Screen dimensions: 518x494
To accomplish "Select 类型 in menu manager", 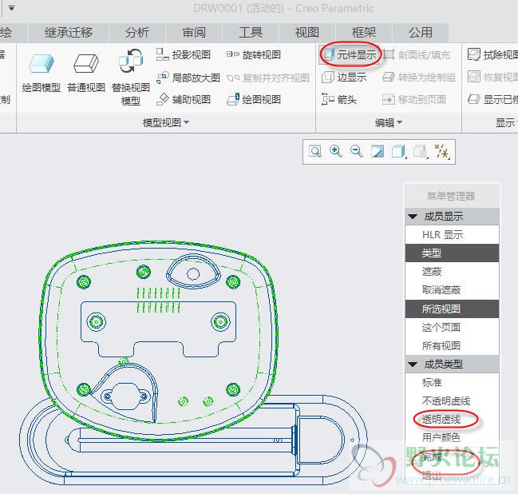I will point(452,253).
